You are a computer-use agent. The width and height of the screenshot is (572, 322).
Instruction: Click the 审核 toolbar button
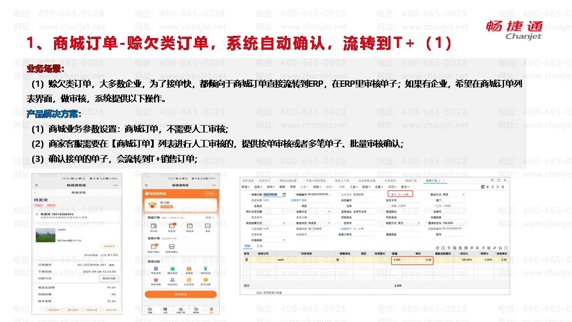click(x=293, y=186)
